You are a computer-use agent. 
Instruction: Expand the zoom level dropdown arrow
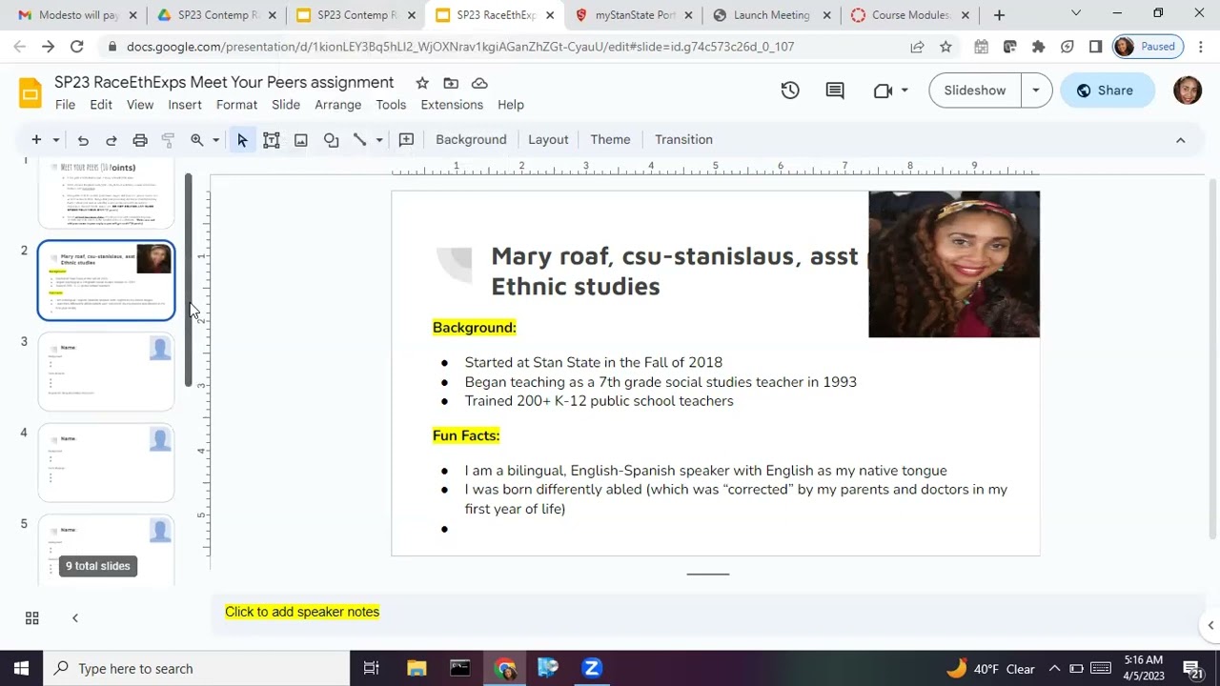click(216, 140)
